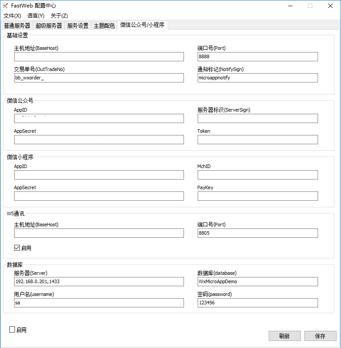Go to the 主题配色 tab
The image size is (341, 348).
pyautogui.click(x=104, y=26)
